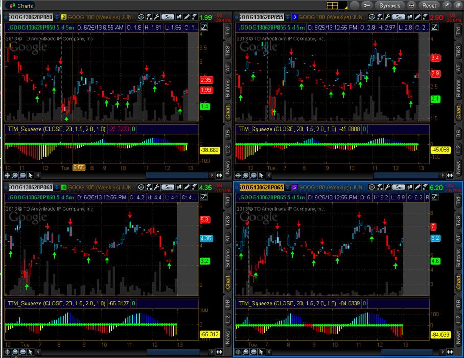Toggle the scale mode icon beside P865 chart data
Viewport: 464px width, 358px height.
point(435,197)
